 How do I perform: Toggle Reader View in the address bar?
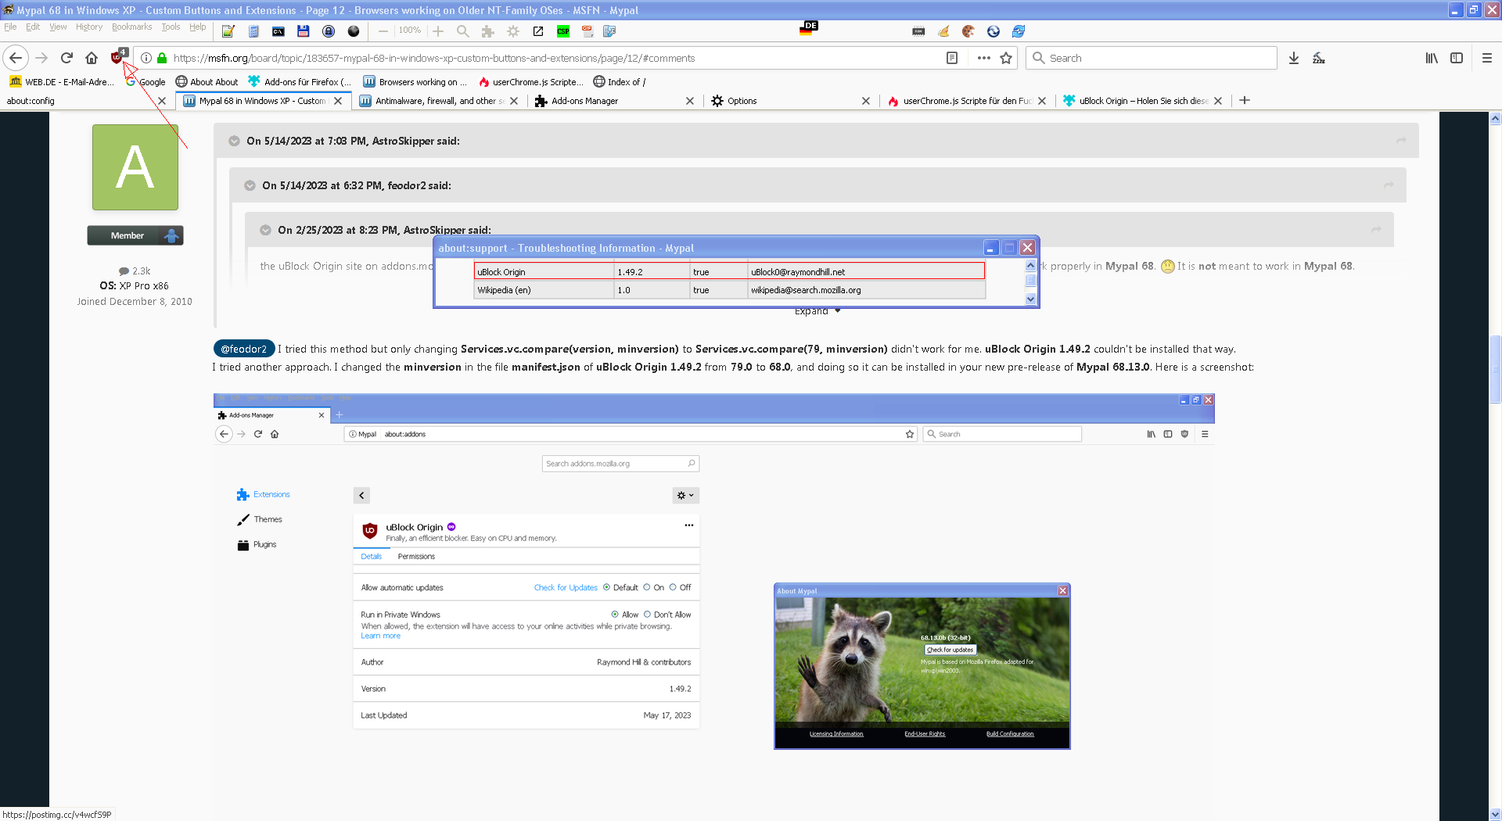point(952,58)
